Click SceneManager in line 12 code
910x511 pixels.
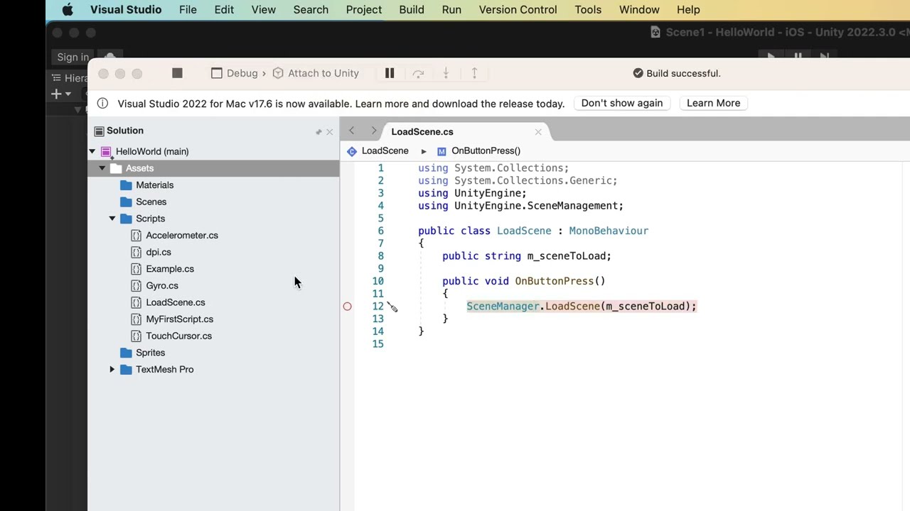[x=503, y=307]
